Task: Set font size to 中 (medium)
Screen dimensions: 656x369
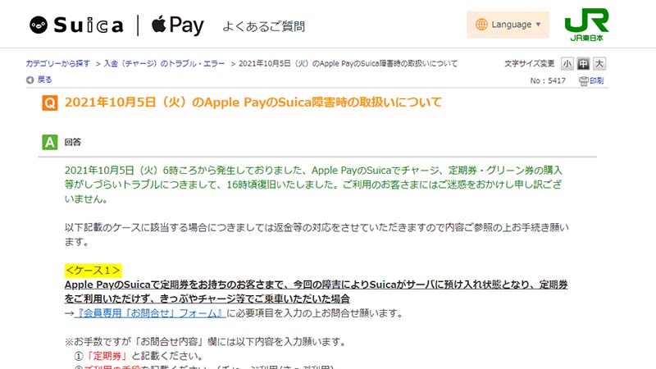Action: (583, 64)
